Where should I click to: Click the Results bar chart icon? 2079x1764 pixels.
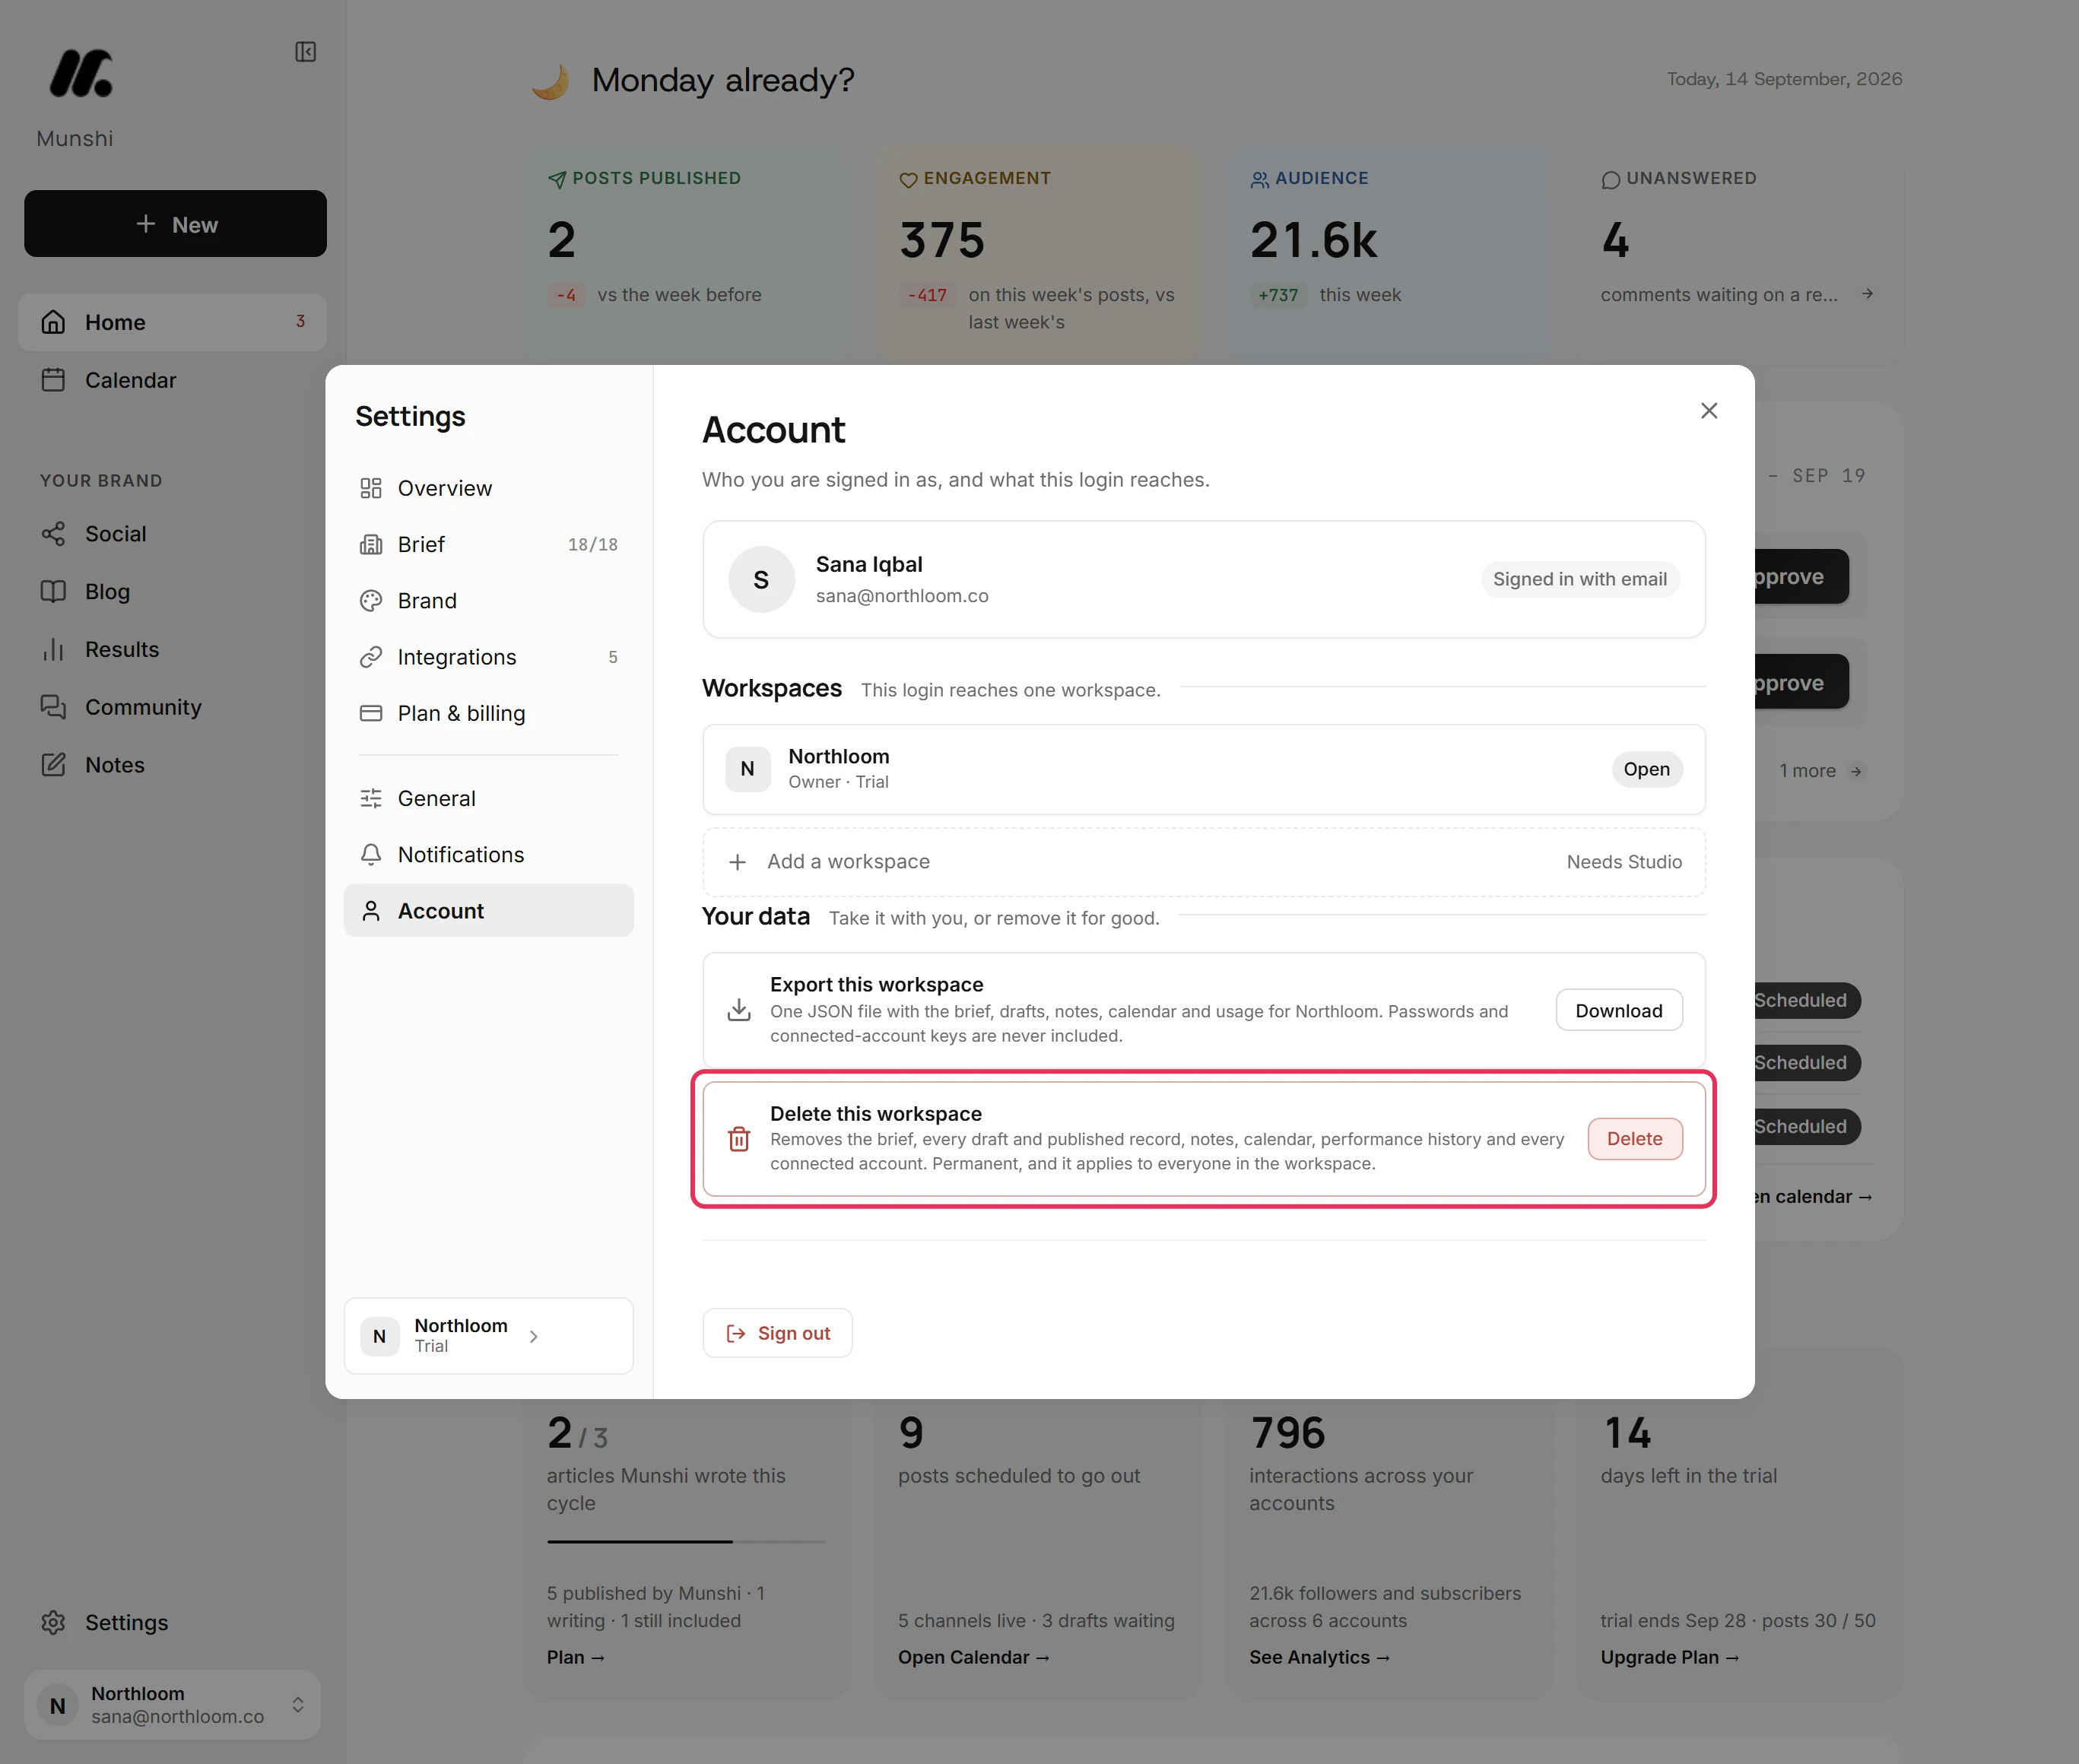54,649
